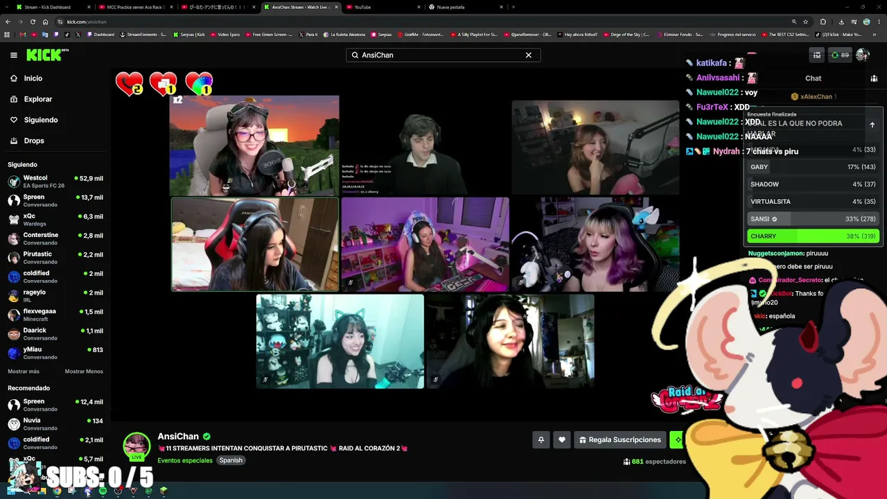Open the Kick hamburger menu
Image resolution: width=887 pixels, height=499 pixels.
pos(14,55)
